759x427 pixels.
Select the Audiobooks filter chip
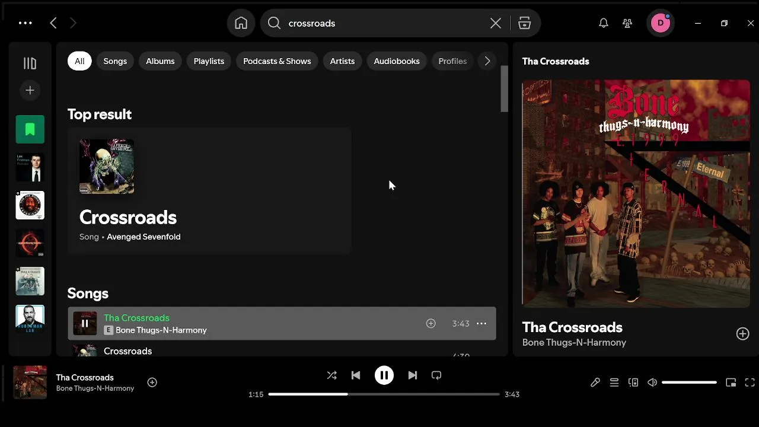[397, 61]
